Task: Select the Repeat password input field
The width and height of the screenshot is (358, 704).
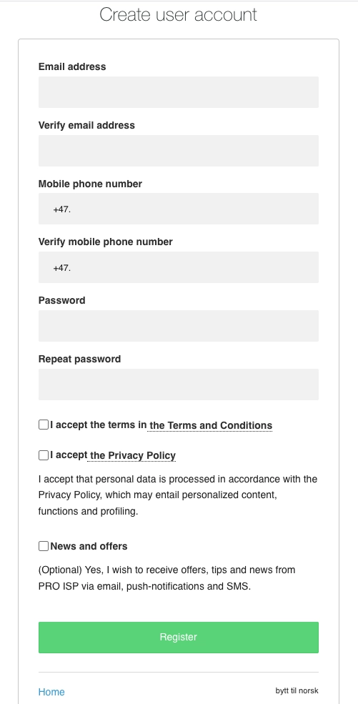Action: pyautogui.click(x=179, y=385)
